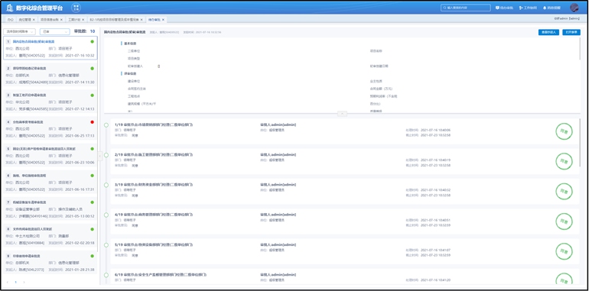Open the bell message reminders
This screenshot has width=589, height=291.
pyautogui.click(x=552, y=8)
